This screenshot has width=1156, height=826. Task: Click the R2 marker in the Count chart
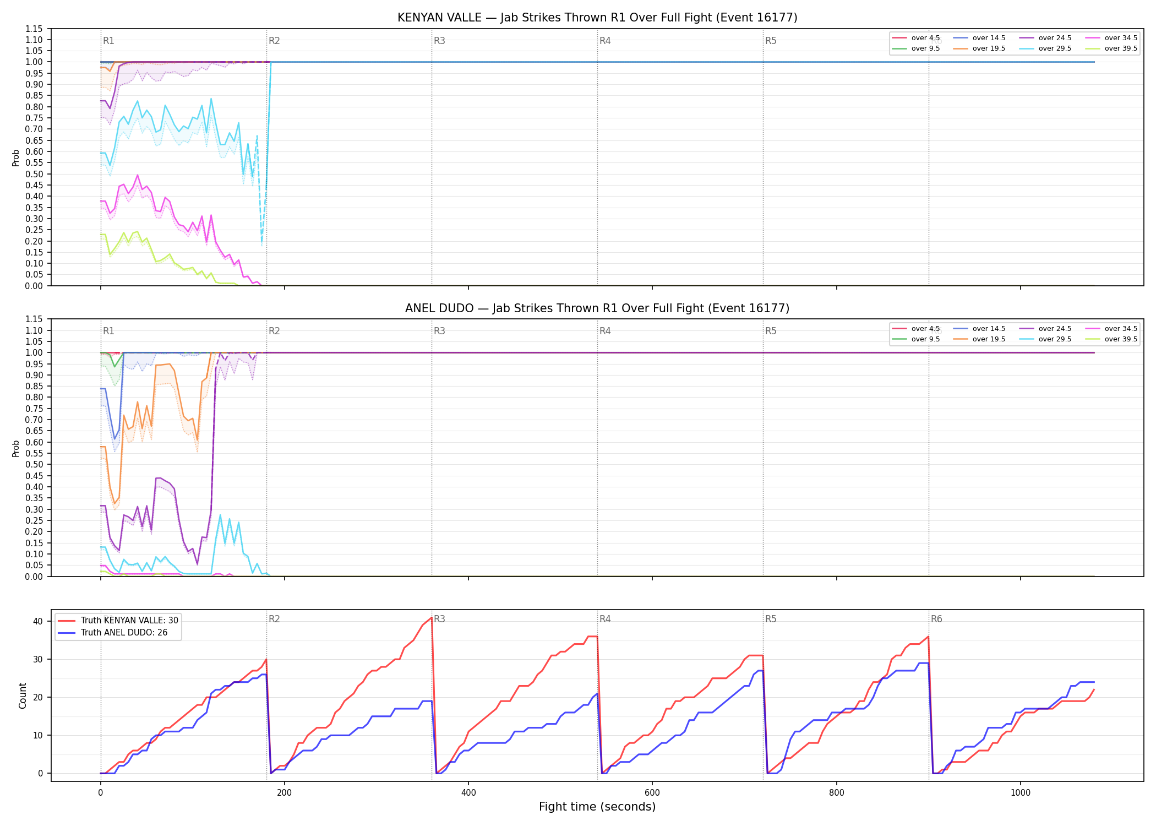point(274,619)
